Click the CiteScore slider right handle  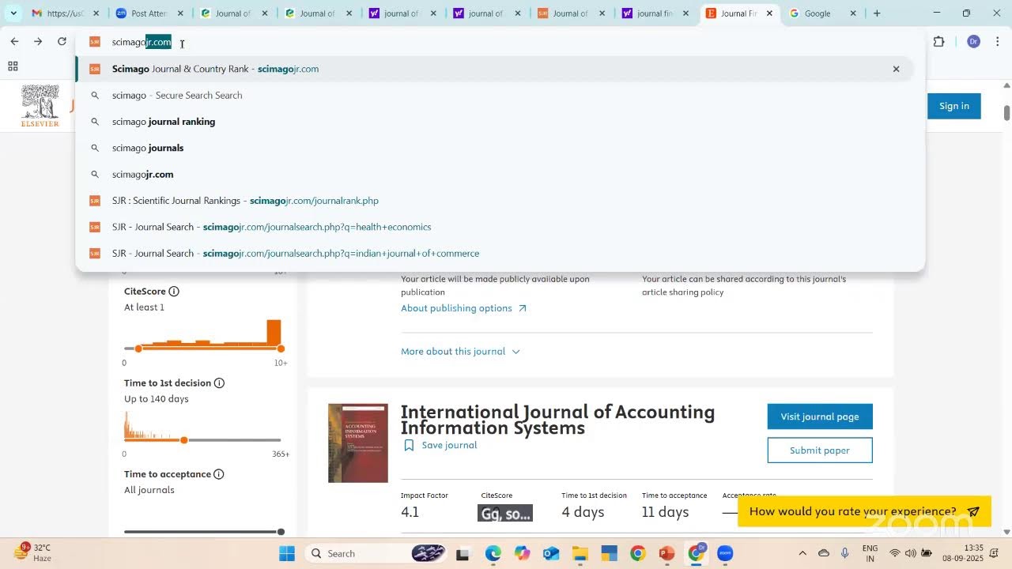pos(281,349)
